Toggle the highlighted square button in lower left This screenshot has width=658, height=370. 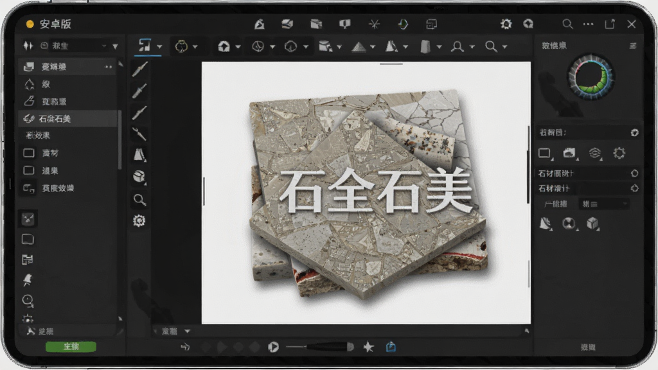[x=28, y=218]
